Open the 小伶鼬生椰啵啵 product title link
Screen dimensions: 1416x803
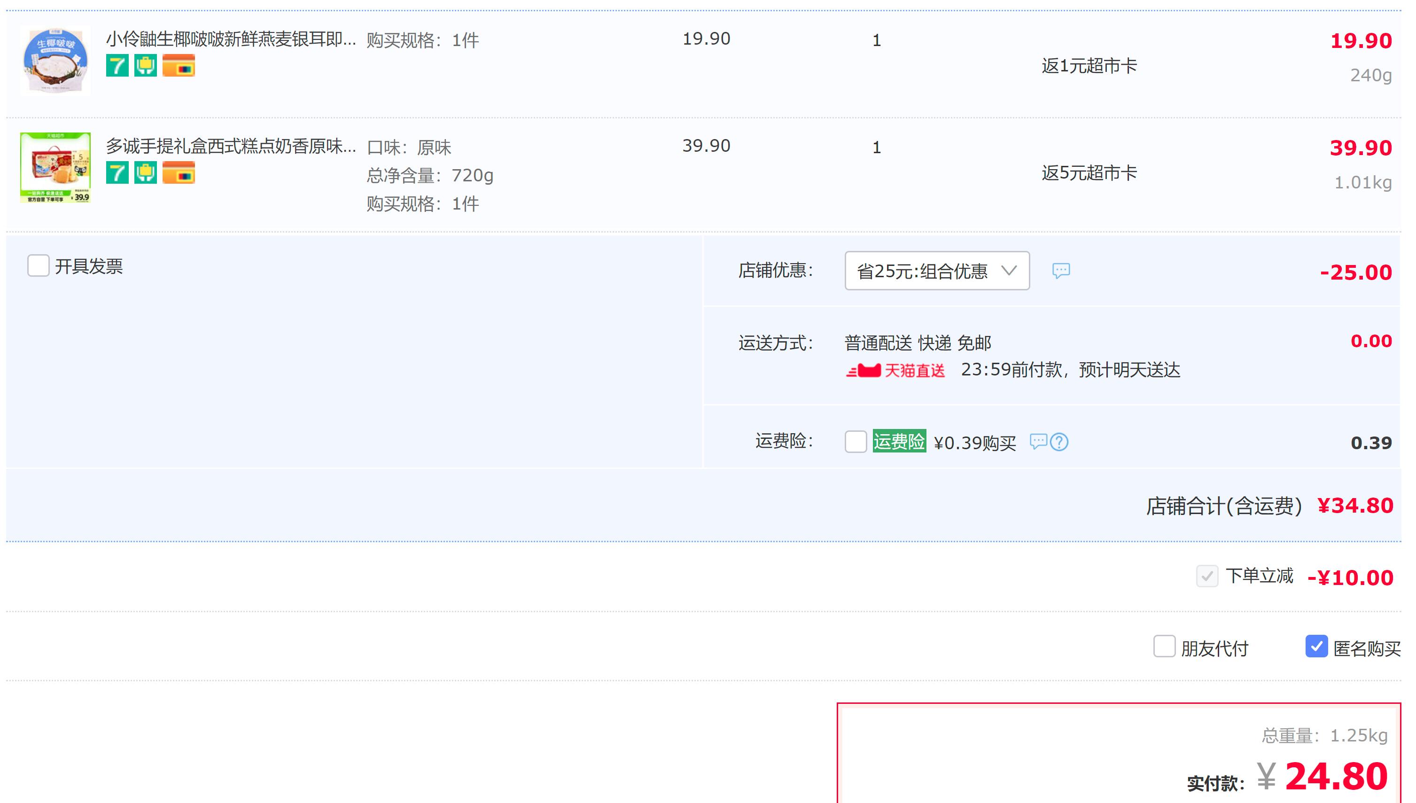(231, 39)
